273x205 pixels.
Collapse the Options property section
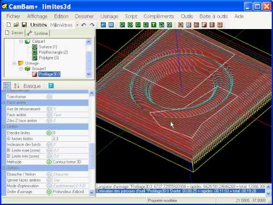coord(3,168)
